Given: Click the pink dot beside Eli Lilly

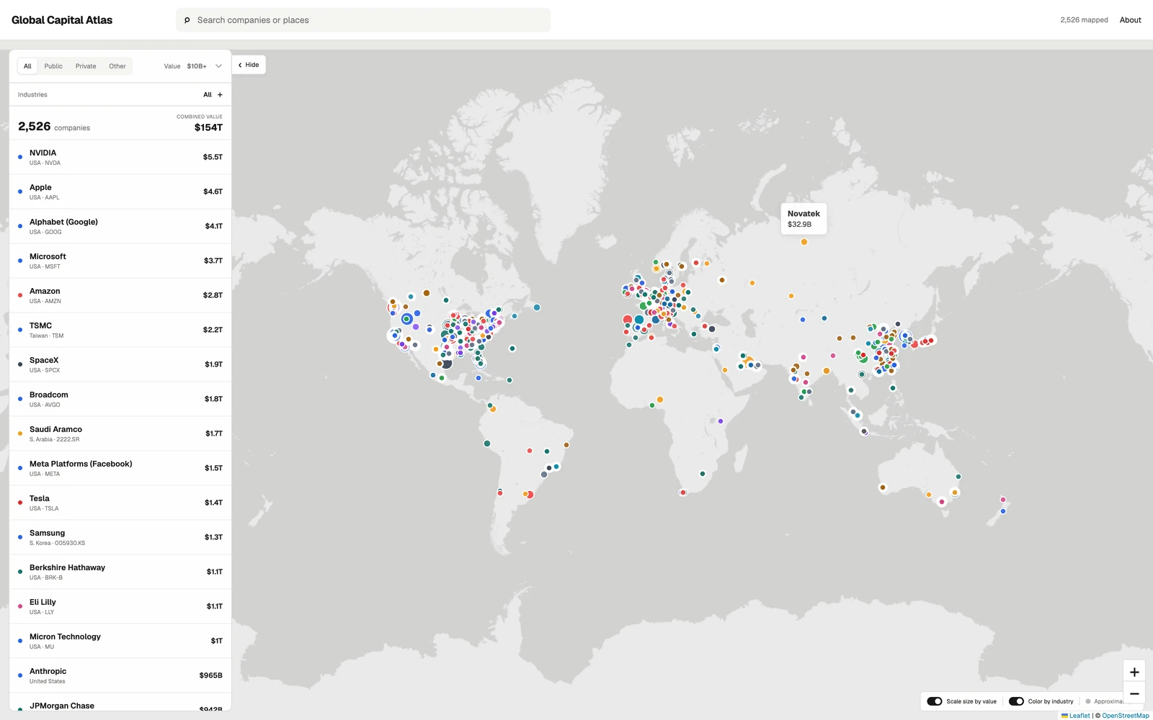Looking at the screenshot, I should click(x=20, y=606).
